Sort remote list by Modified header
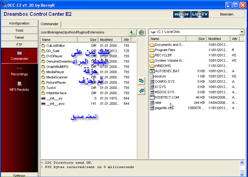 tap(110, 40)
